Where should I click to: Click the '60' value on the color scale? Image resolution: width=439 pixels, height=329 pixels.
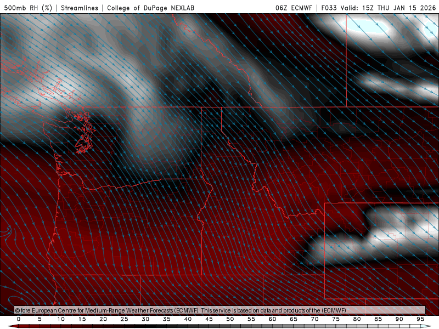pos(272,319)
